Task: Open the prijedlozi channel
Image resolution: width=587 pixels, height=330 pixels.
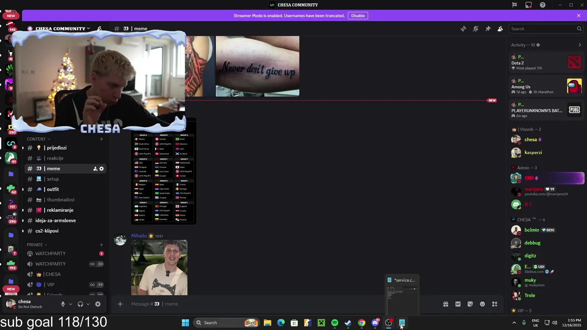Action: click(x=66, y=148)
